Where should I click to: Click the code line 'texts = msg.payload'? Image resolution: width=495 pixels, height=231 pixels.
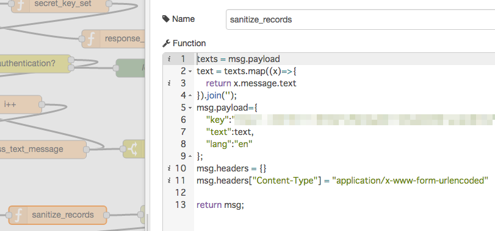coord(239,59)
